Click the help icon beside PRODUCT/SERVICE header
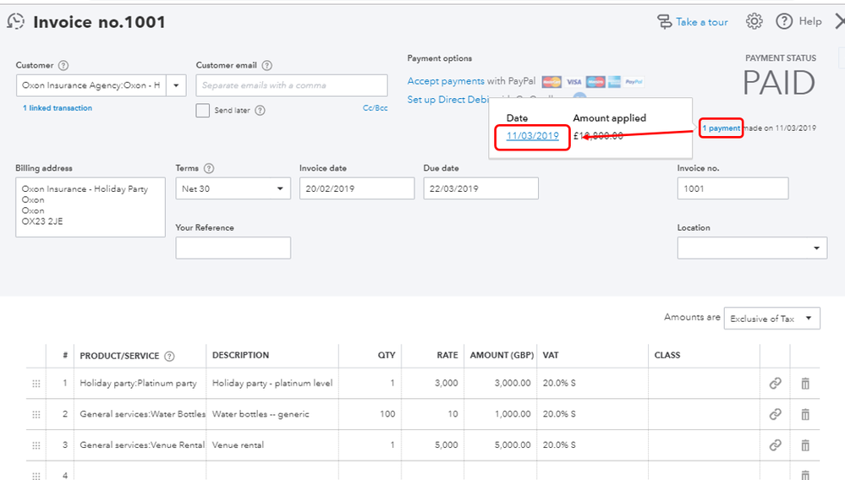845x480 pixels. [169, 357]
